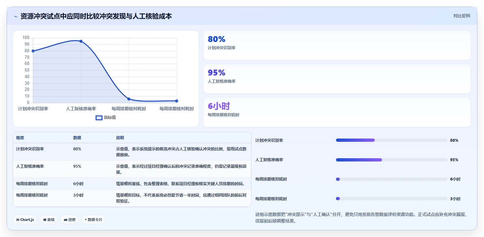Click the 6小时 每周排期核对耗时 summary card
484x237 pixels.
click(x=337, y=112)
